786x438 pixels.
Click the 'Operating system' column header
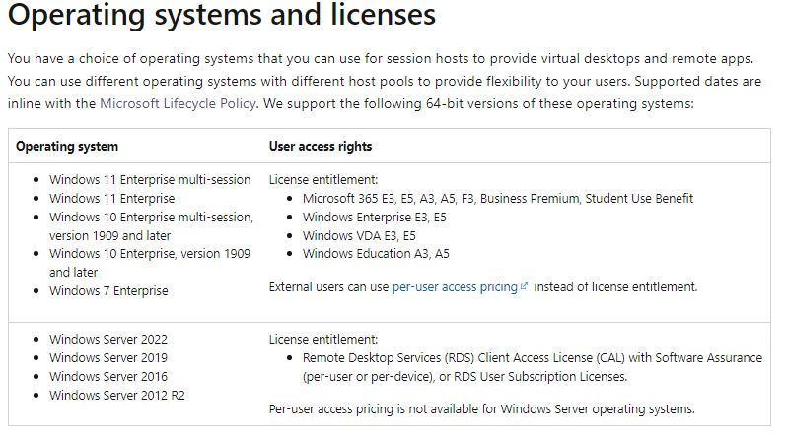[67, 147]
